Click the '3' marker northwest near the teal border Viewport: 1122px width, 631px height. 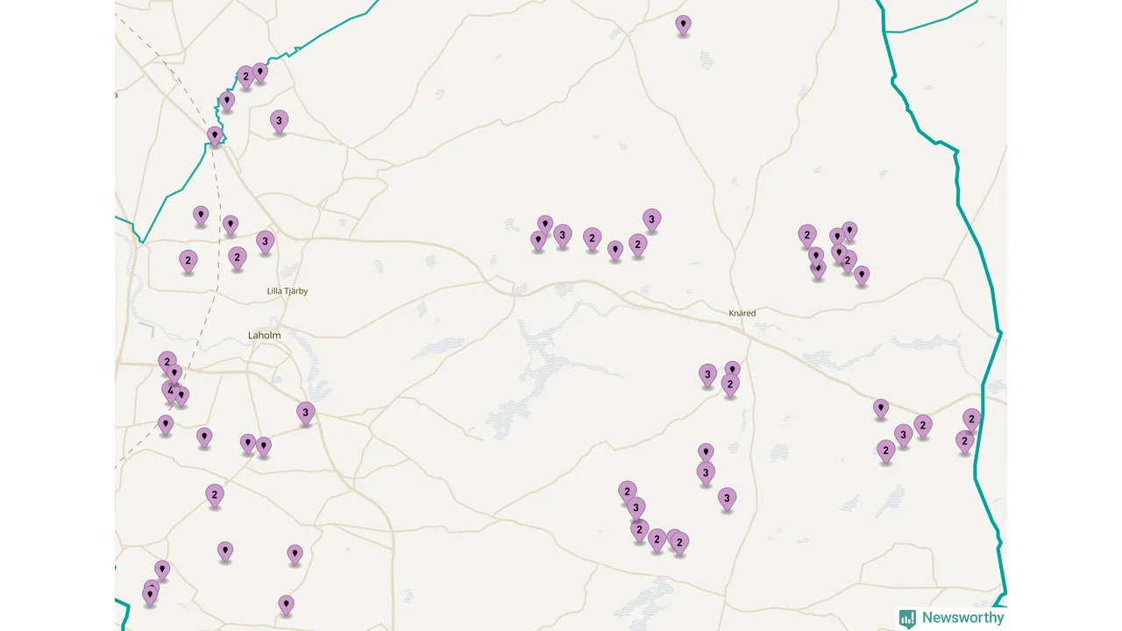[279, 121]
